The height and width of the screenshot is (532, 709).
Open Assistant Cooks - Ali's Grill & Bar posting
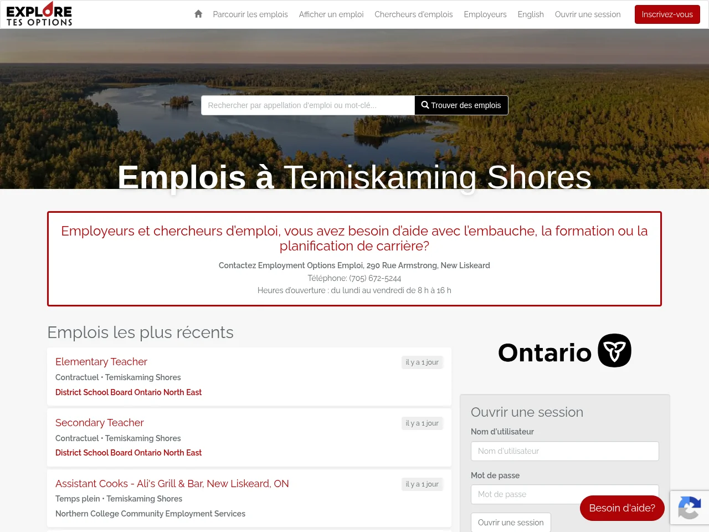pyautogui.click(x=172, y=484)
